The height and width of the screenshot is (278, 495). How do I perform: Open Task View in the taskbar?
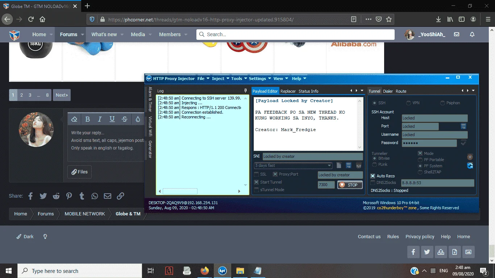[151, 271]
